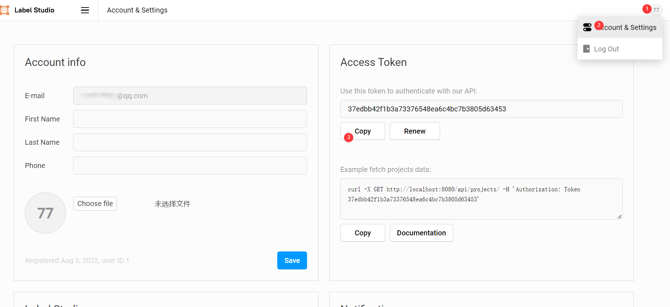Copy the curl example command
The image size is (670, 307).
pyautogui.click(x=363, y=233)
